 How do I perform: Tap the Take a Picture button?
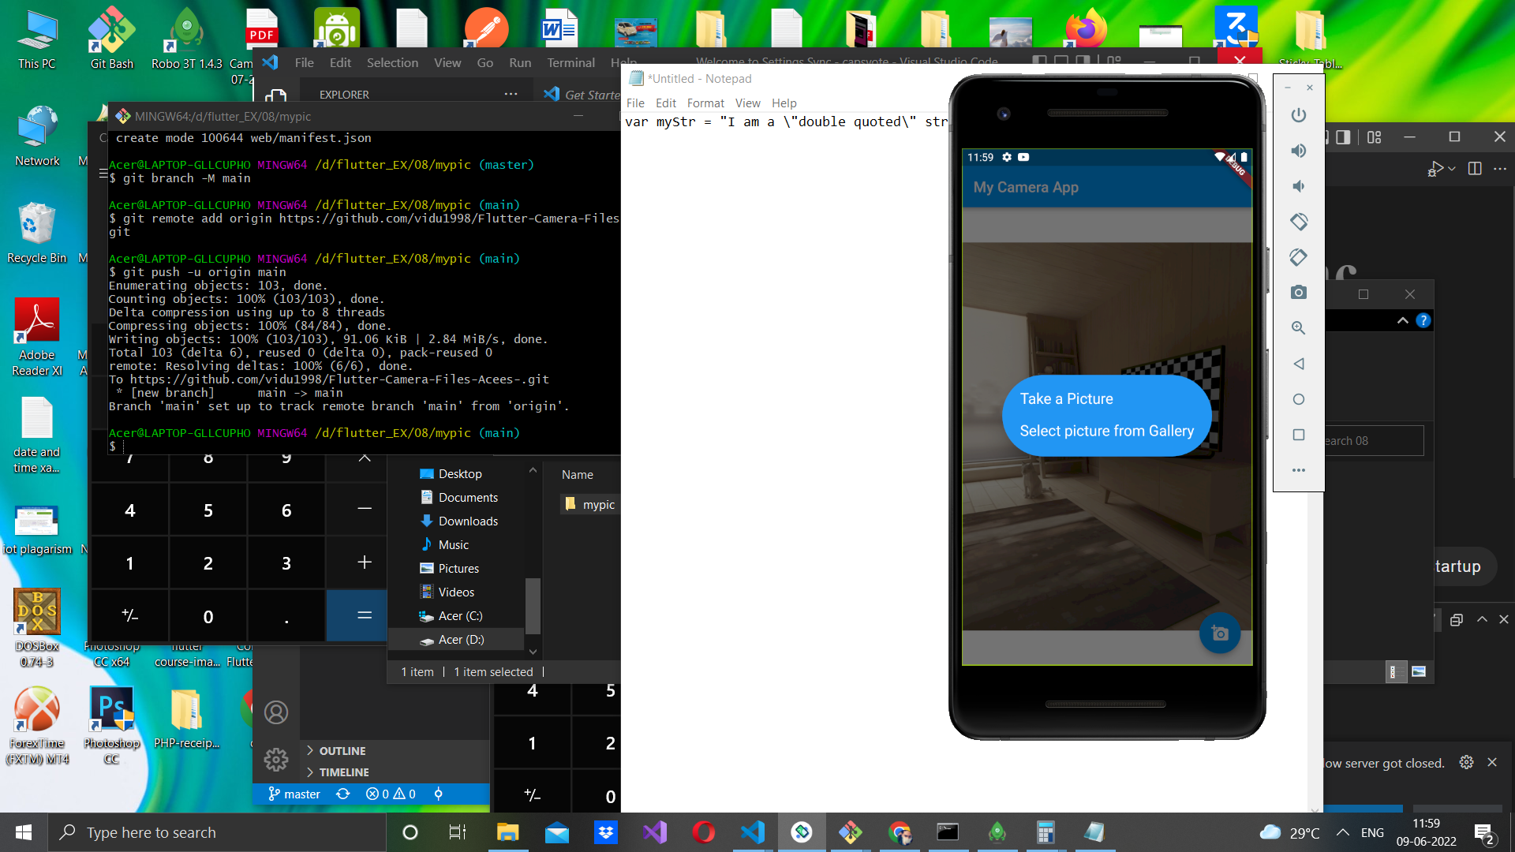coord(1066,398)
